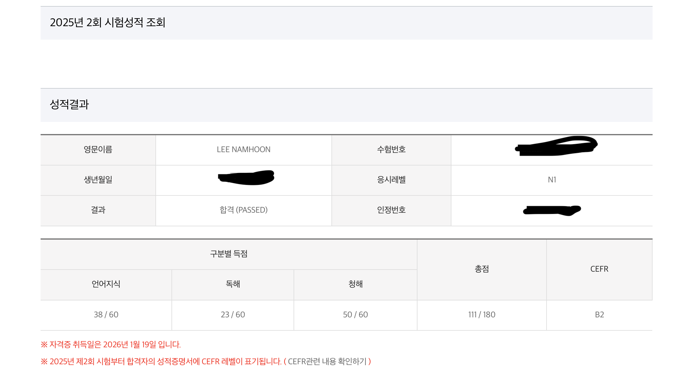The height and width of the screenshot is (380, 675).
Task: Click the blacked-out 생년월일 value
Action: click(x=246, y=178)
